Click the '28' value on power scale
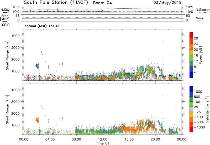 (196, 38)
